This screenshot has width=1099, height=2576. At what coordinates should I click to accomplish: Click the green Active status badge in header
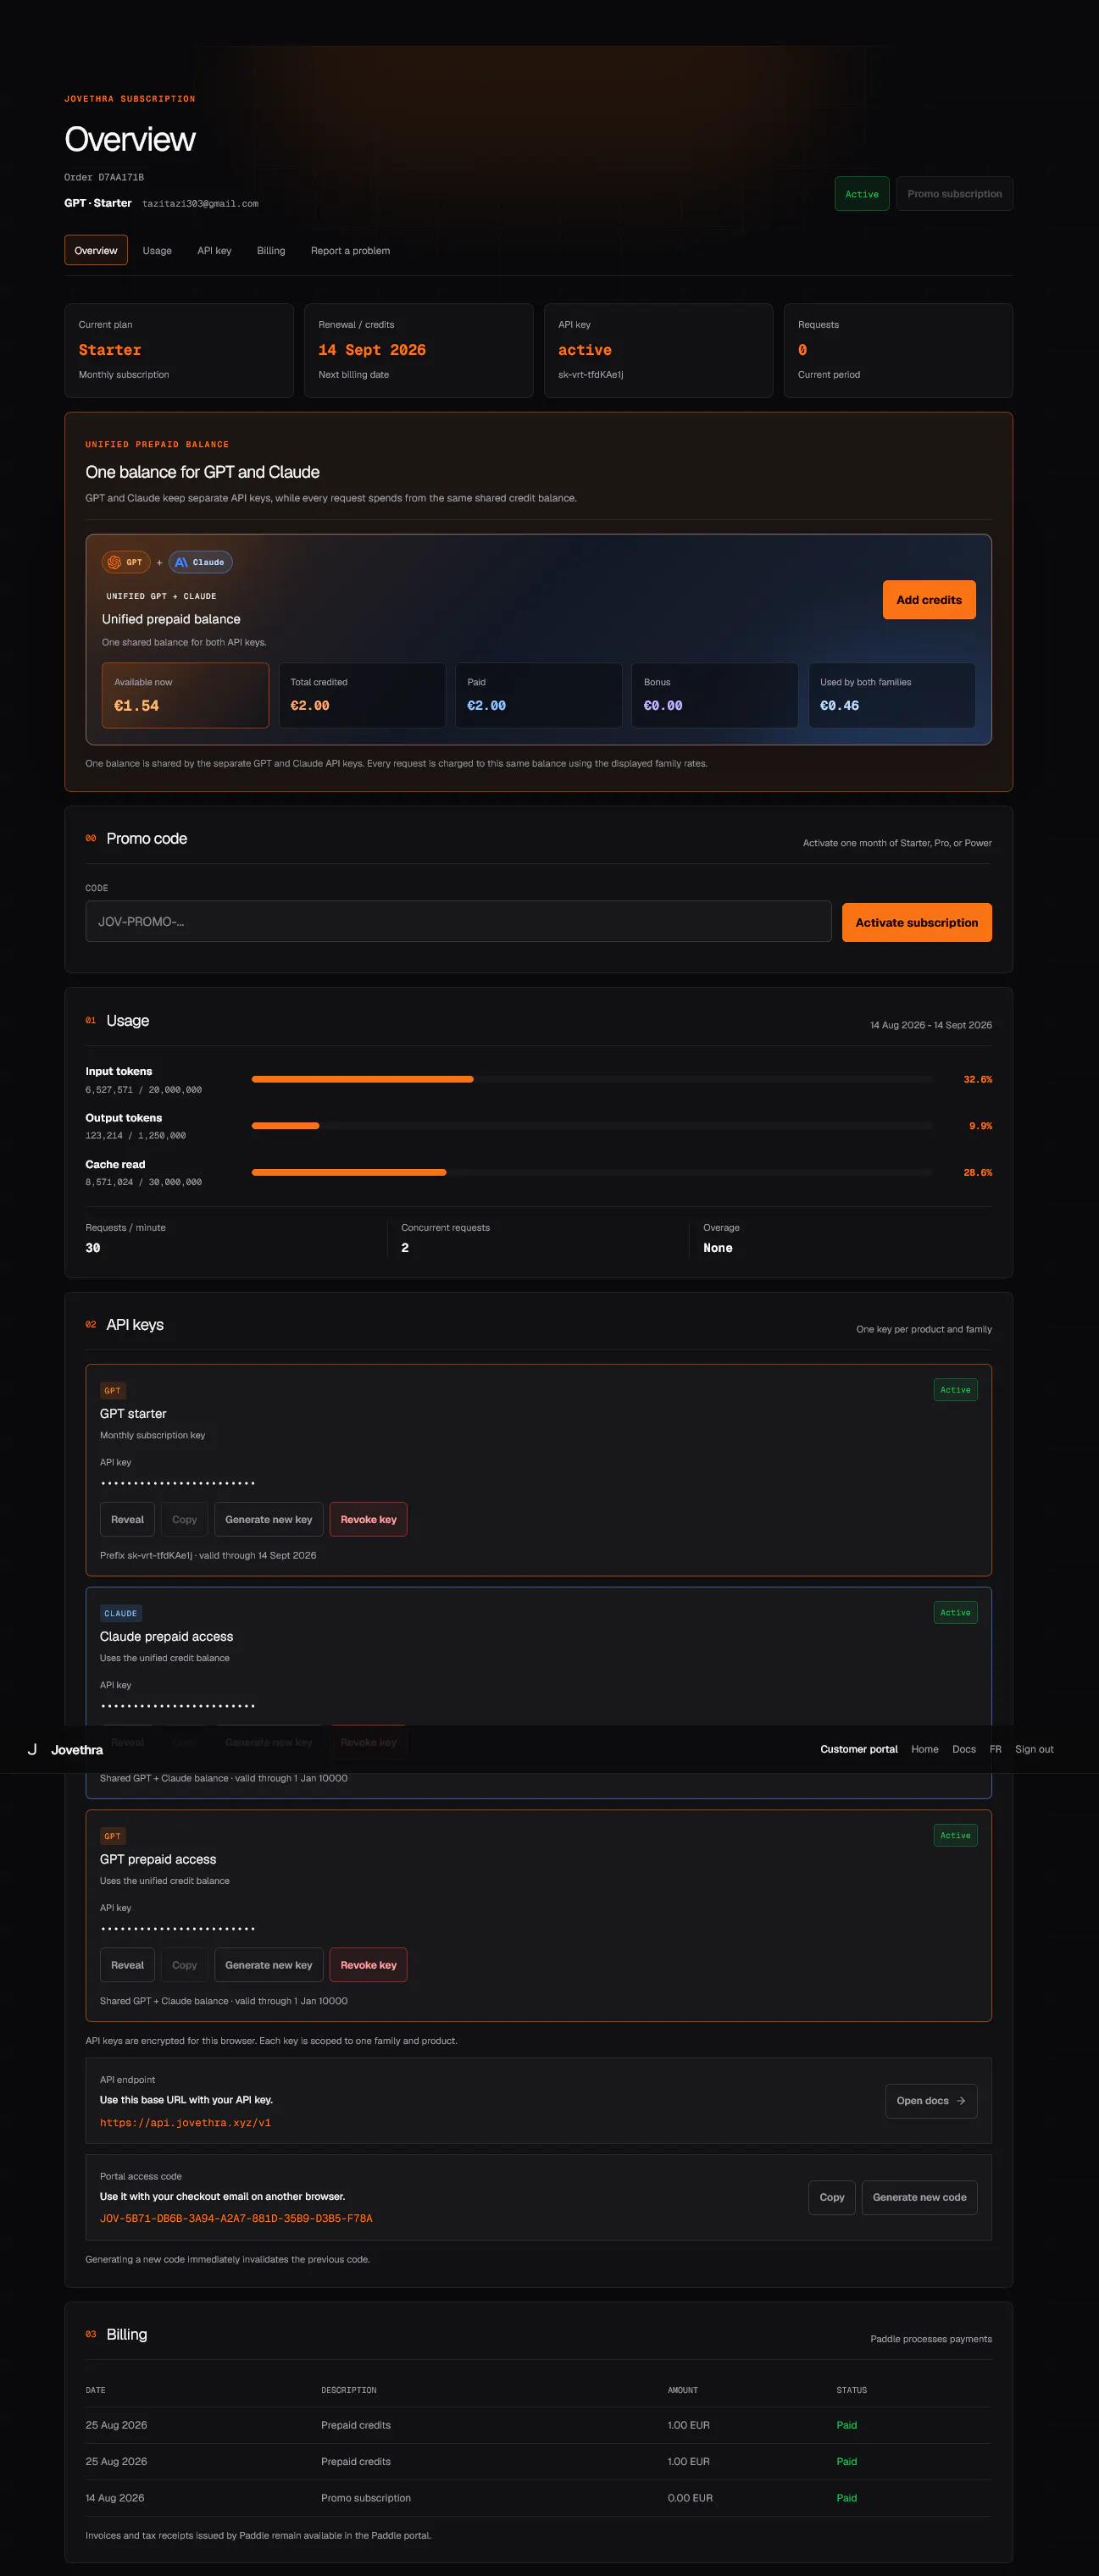point(862,194)
